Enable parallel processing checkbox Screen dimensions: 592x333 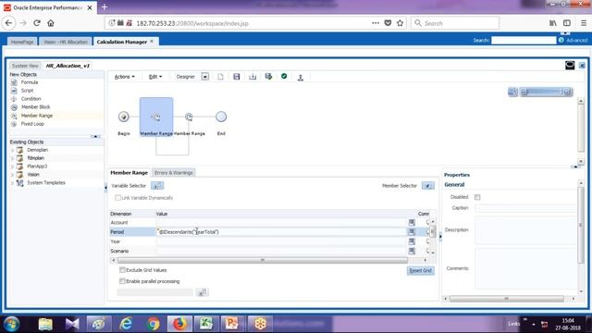click(122, 281)
